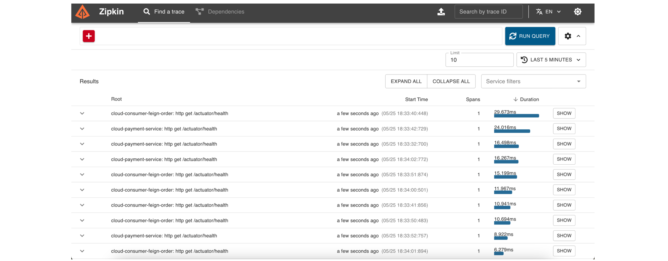Show the 8.922ms trace
Viewport: 668px width, 261px height.
(564, 236)
